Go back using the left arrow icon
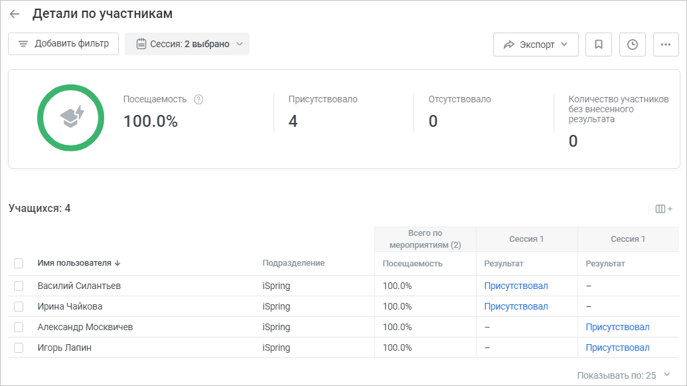The width and height of the screenshot is (687, 386). [x=15, y=14]
